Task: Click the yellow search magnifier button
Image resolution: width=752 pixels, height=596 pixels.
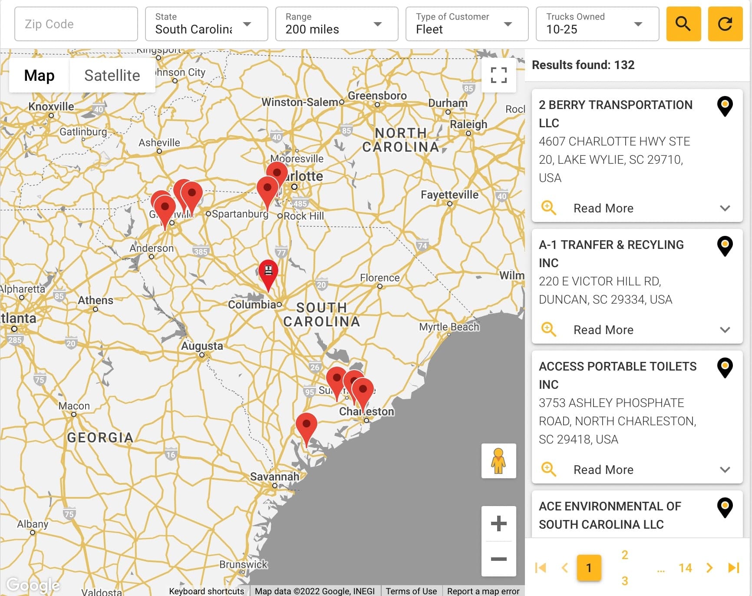Action: [683, 24]
